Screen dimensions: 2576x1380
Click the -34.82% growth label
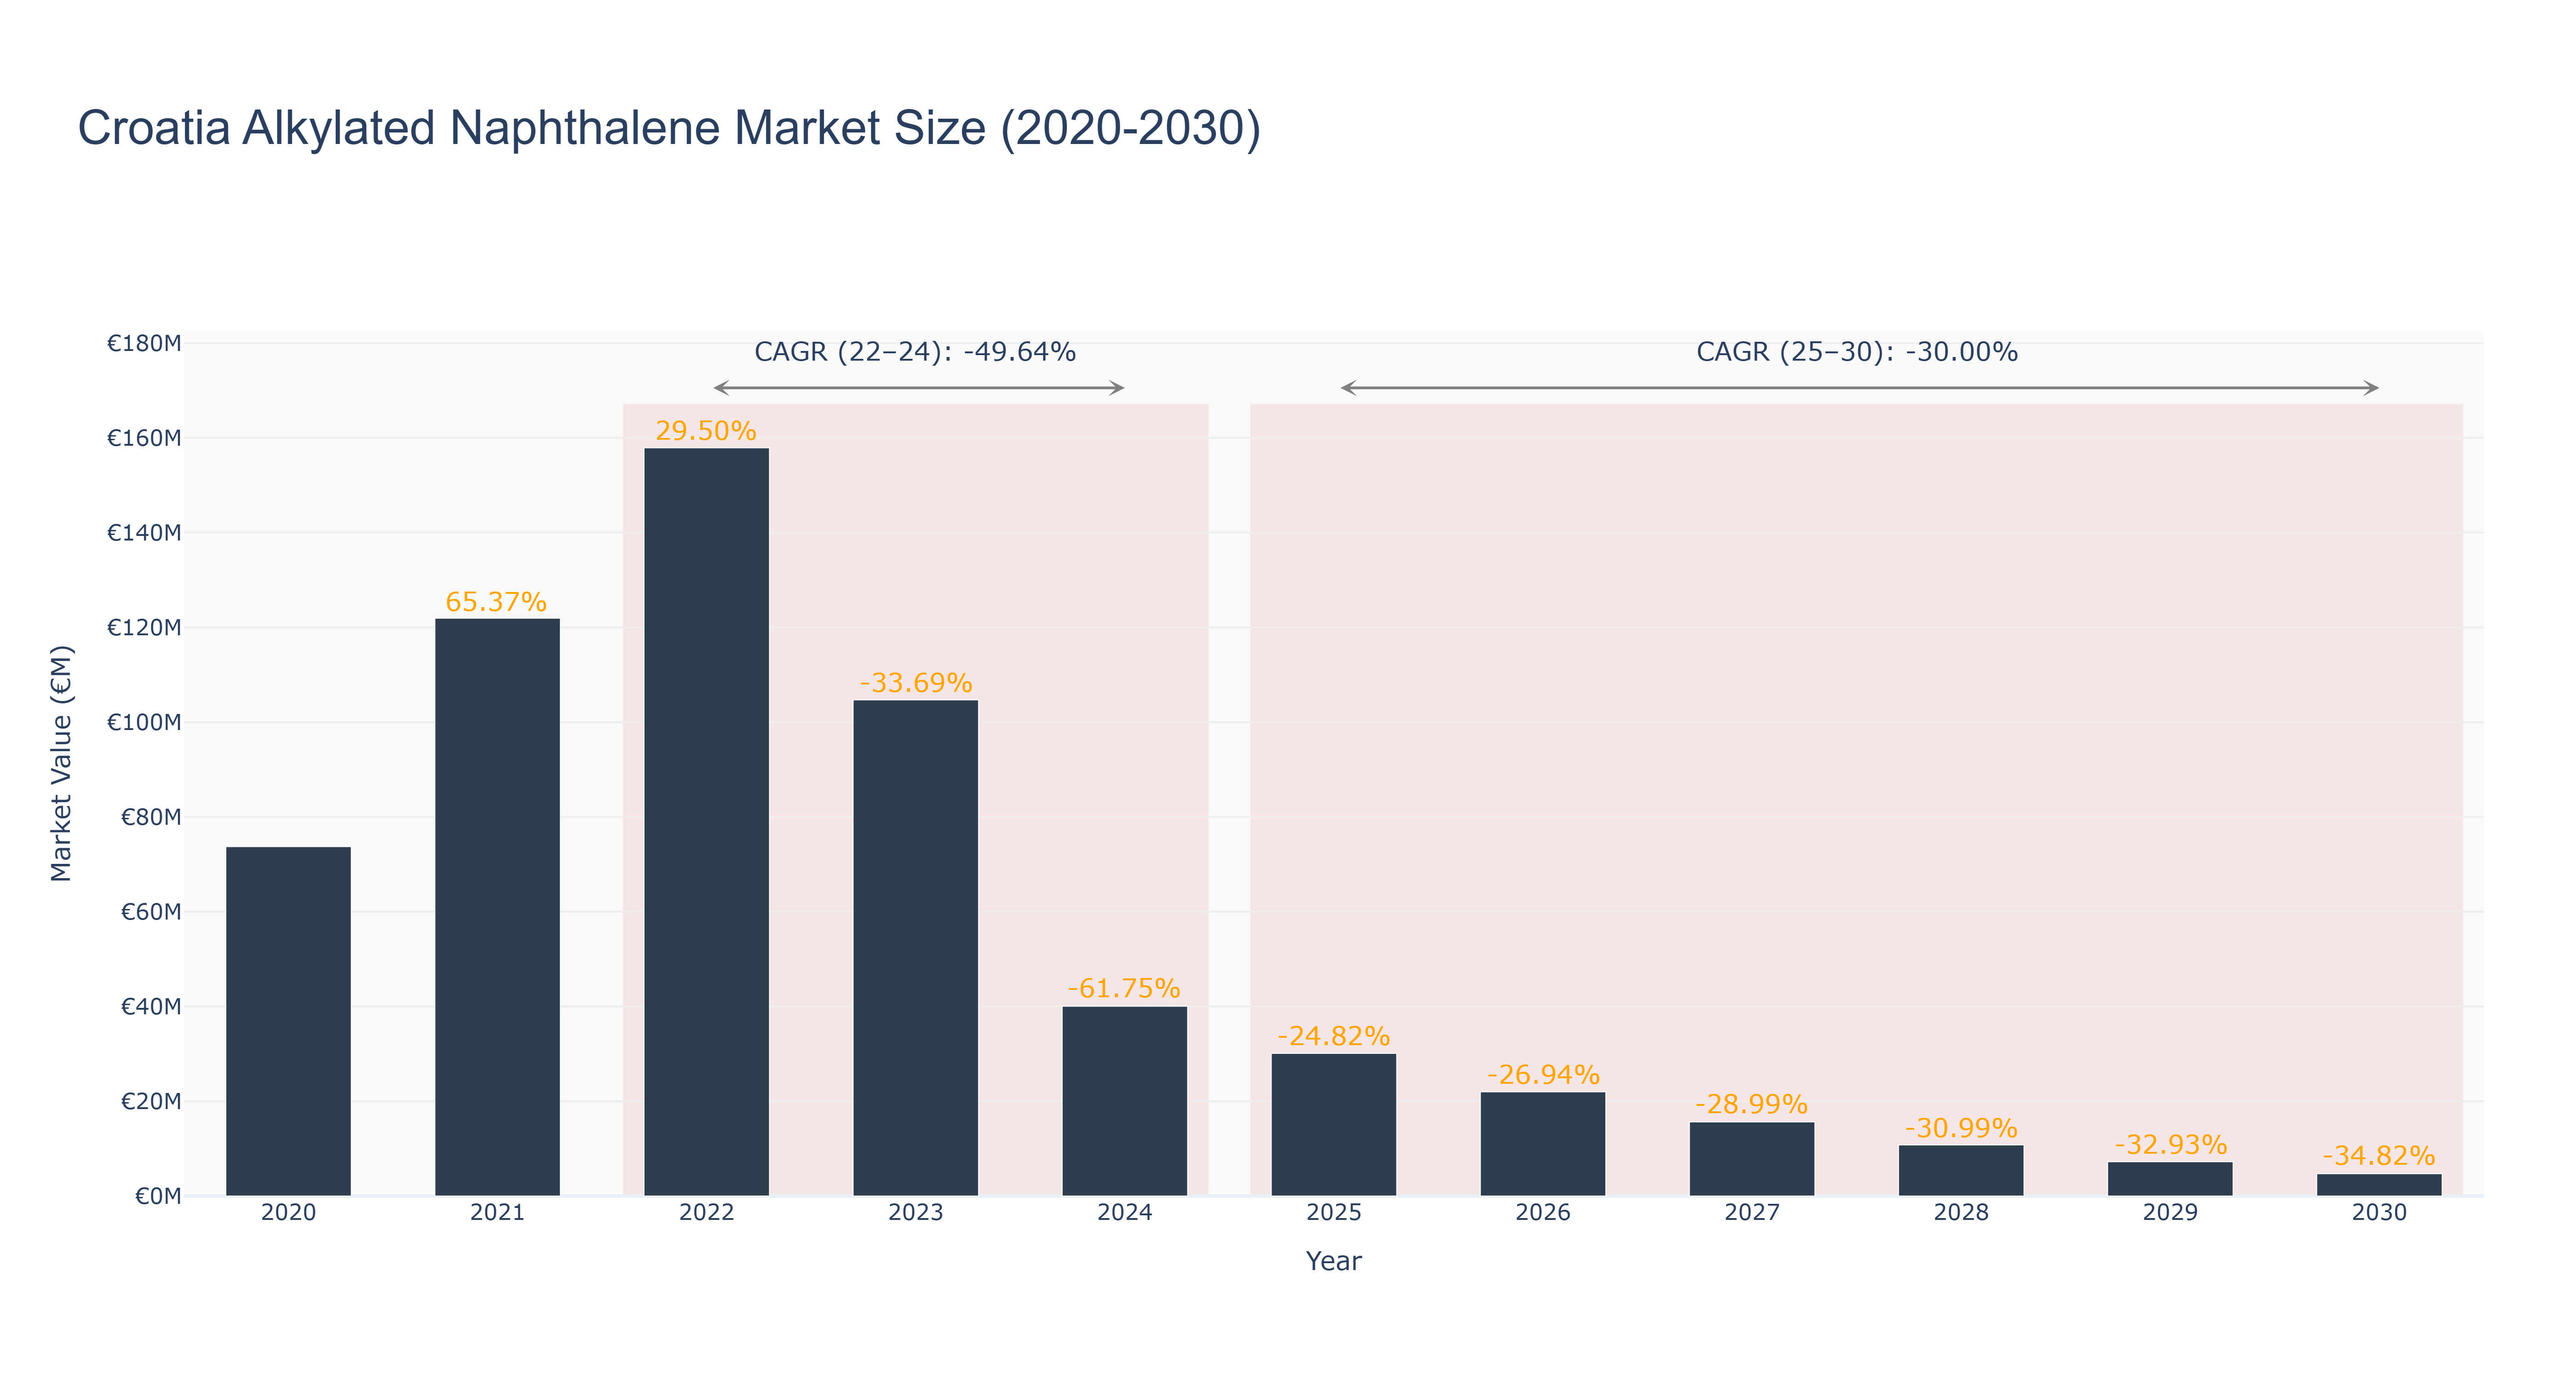pos(2379,1156)
